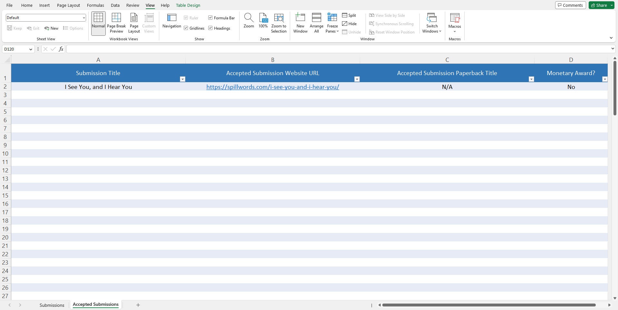Open the Table Design ribbon tab
This screenshot has width=618, height=310.
coord(188,5)
